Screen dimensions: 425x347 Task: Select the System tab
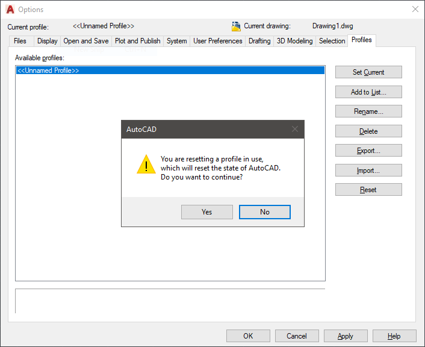point(177,41)
